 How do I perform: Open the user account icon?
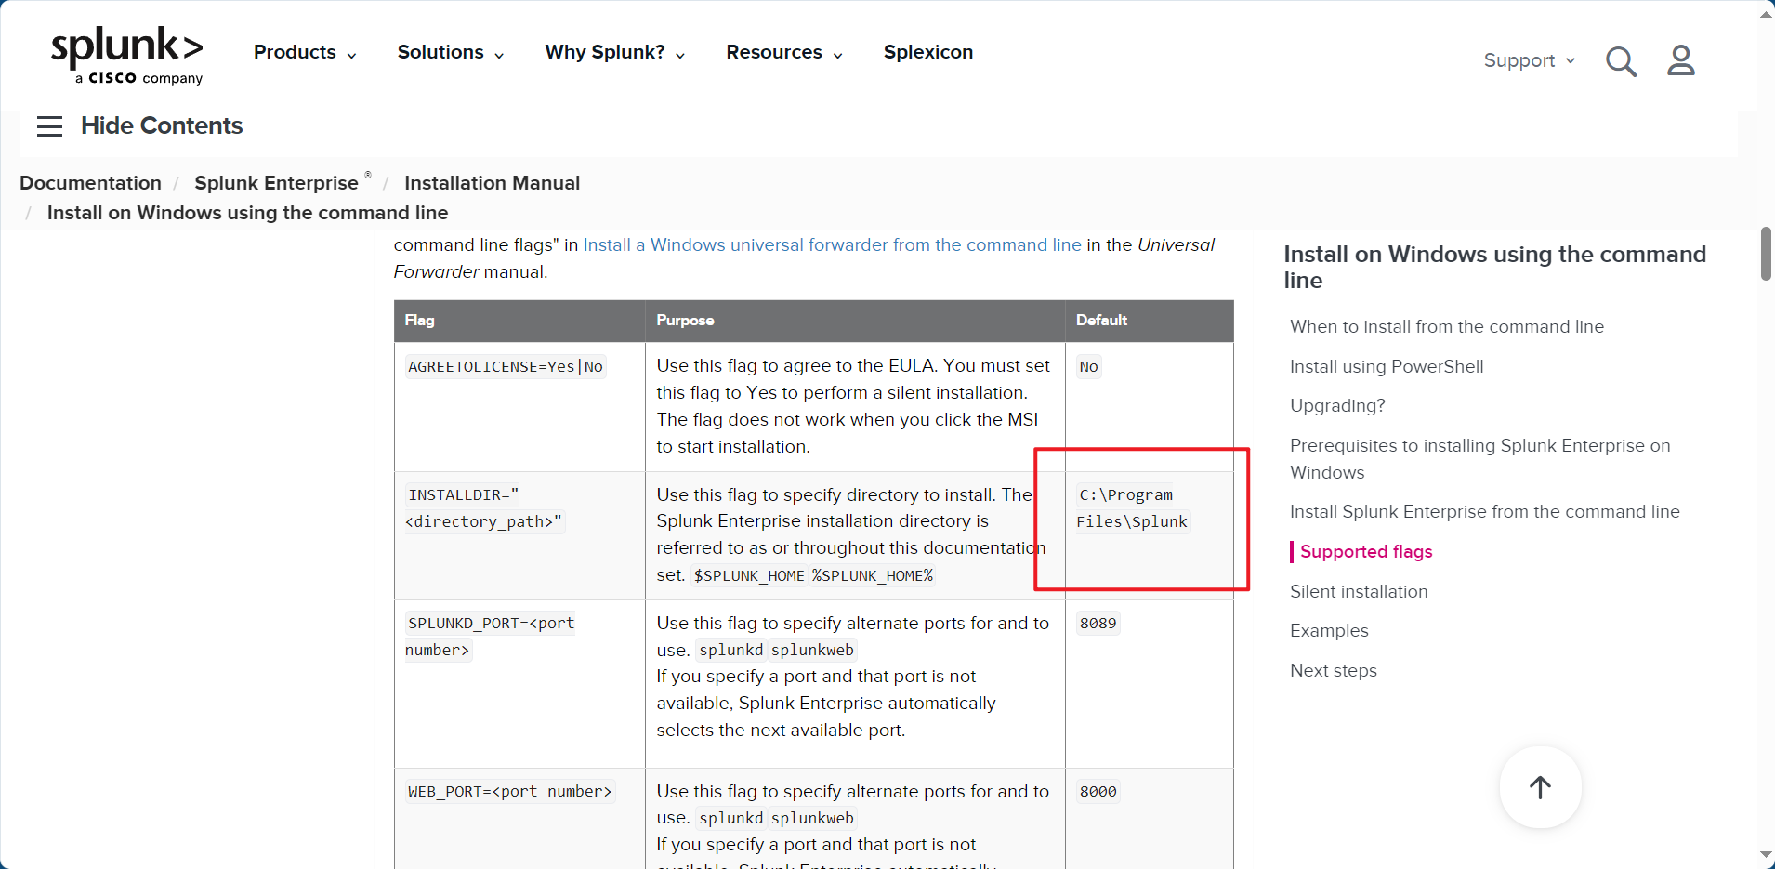[x=1680, y=61]
